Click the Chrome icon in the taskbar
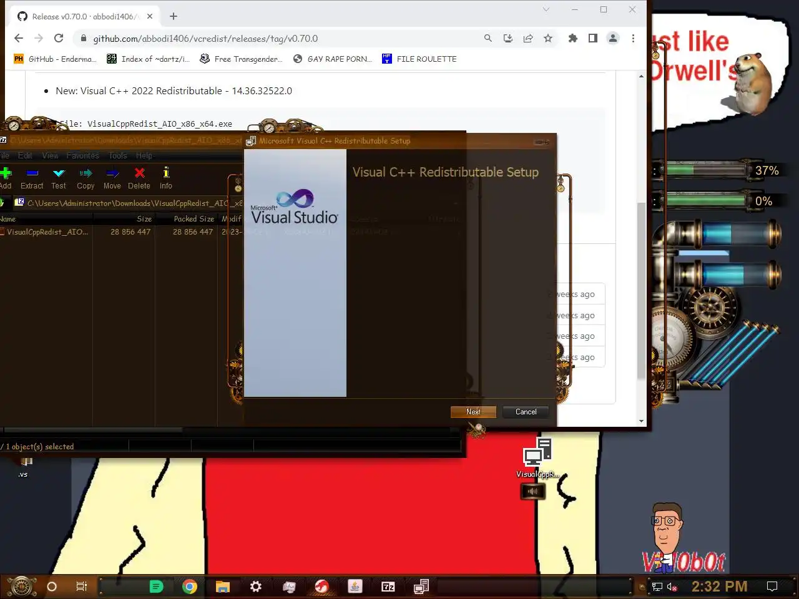Image resolution: width=799 pixels, height=599 pixels. 190,587
